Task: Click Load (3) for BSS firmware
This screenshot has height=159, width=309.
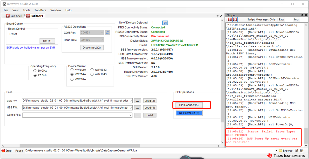Action: coord(150,101)
